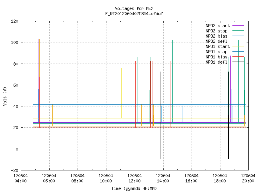Viewport: 256px width, 192px height.
Task: Click the 80 y-axis tick label
Action: click(16, 64)
